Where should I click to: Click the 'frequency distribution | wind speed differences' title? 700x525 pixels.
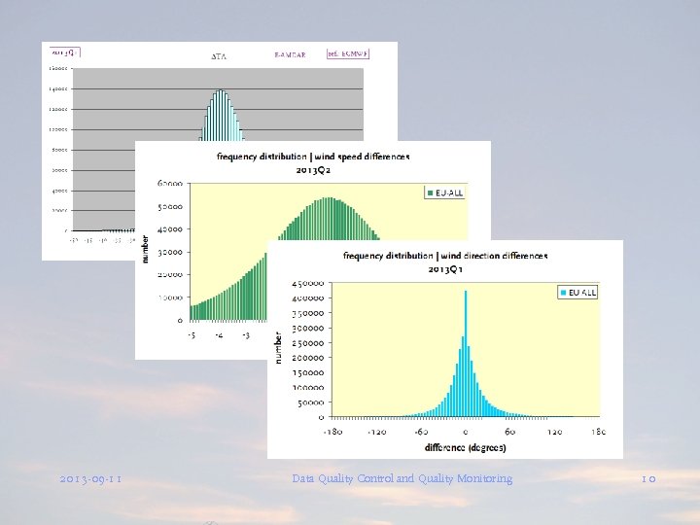coord(313,157)
